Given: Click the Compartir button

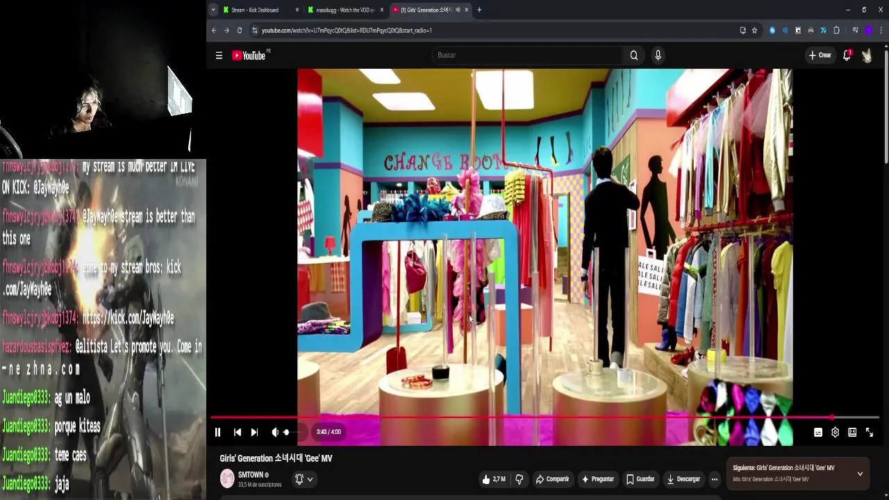Looking at the screenshot, I should 552,479.
